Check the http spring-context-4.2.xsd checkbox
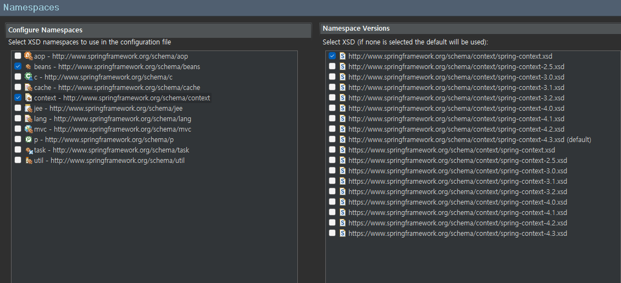Image resolution: width=621 pixels, height=283 pixels. click(x=332, y=128)
